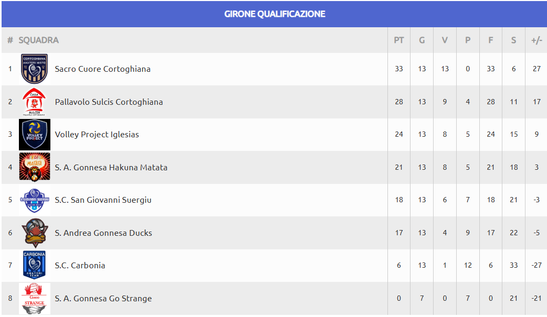This screenshot has width=547, height=317.
Task: Click the Gooo Strange team logo
Action: pyautogui.click(x=35, y=299)
